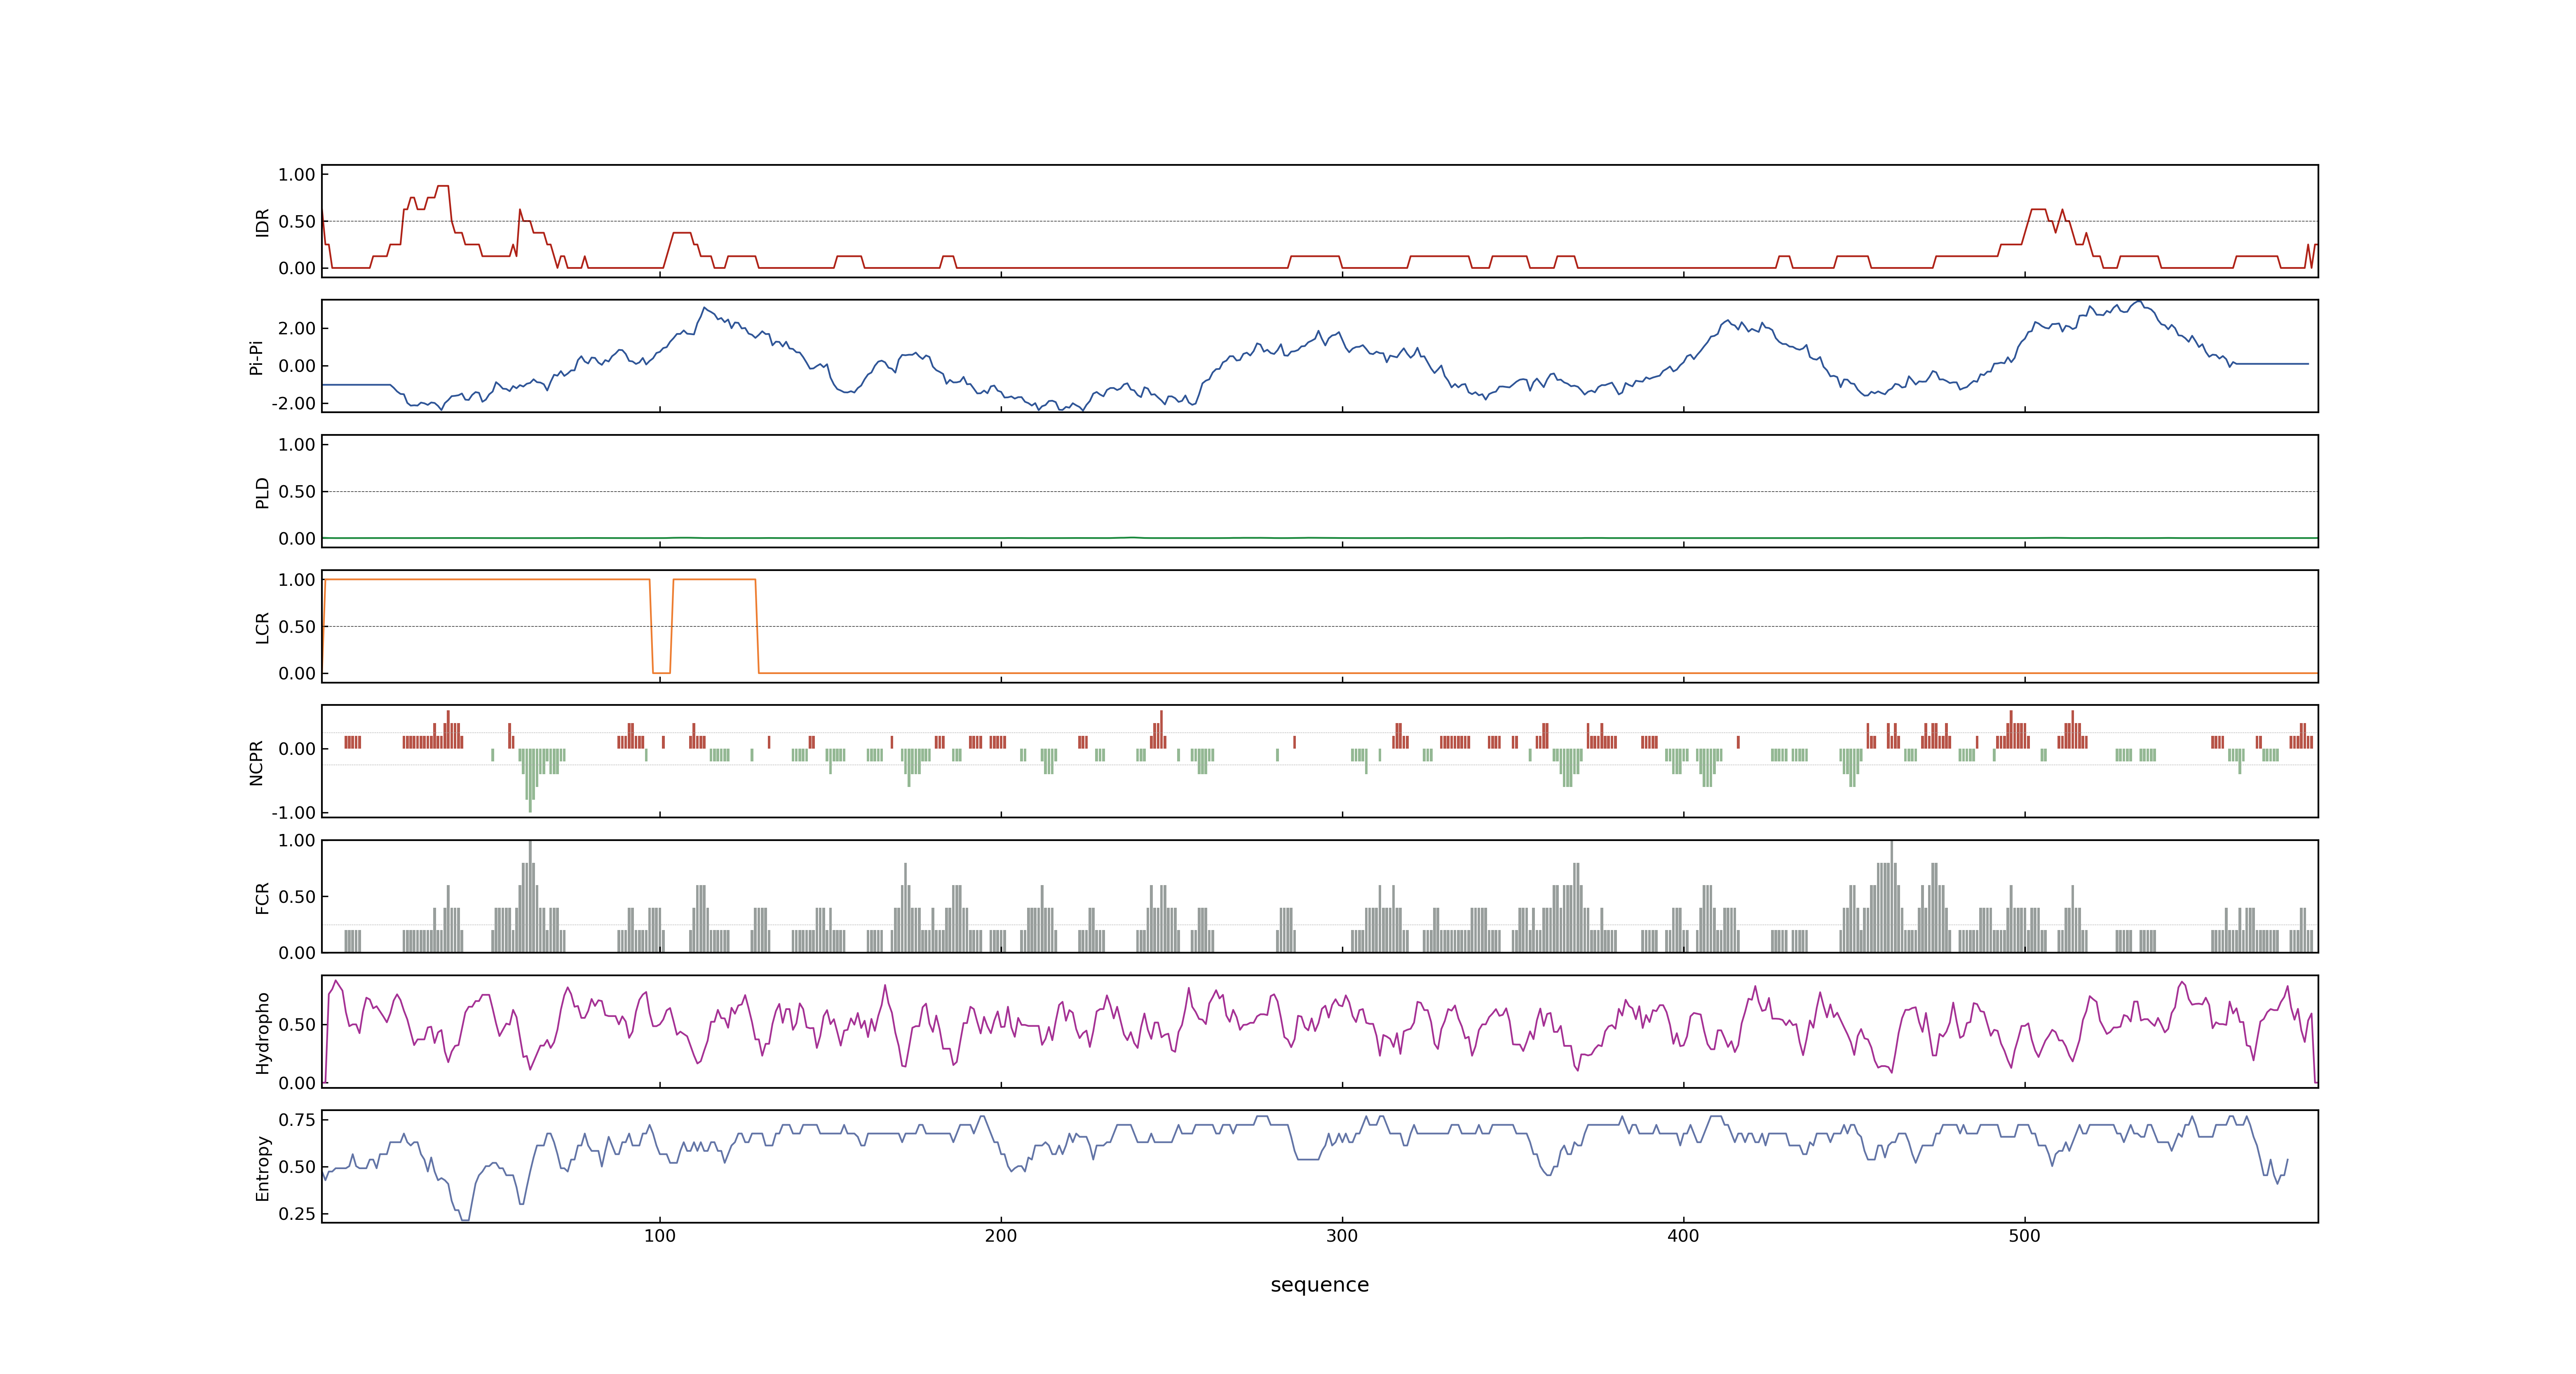Click the x-axis tick label 500
The width and height of the screenshot is (2576, 1374).
(2024, 1236)
